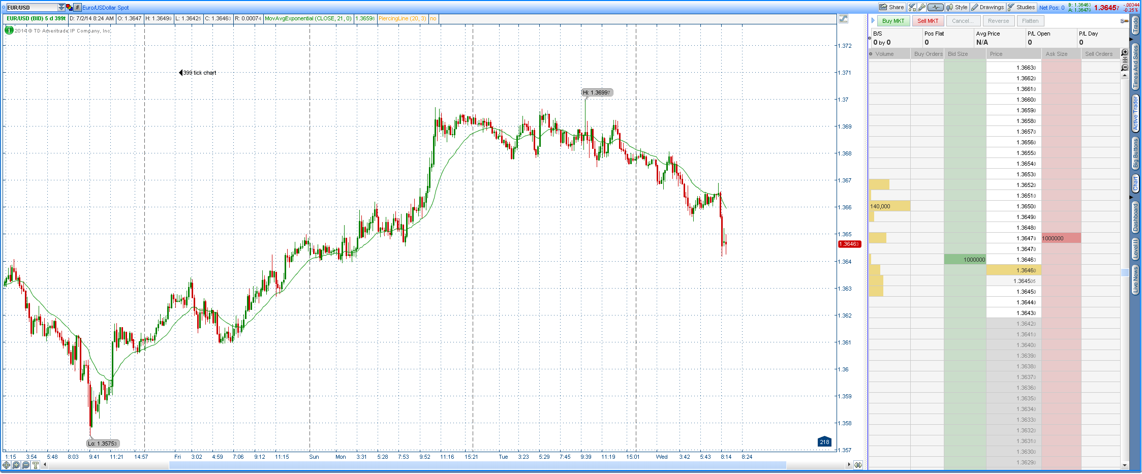
Task: Toggle the pulse monitor button
Action: pyautogui.click(x=935, y=7)
